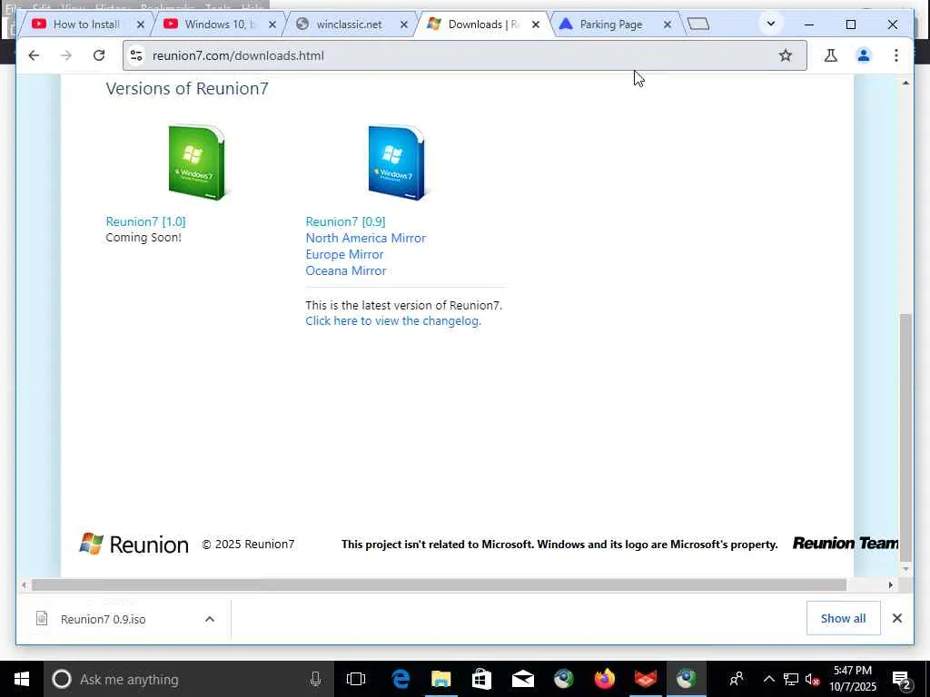Download from the North America Mirror
The width and height of the screenshot is (930, 697).
[366, 239]
